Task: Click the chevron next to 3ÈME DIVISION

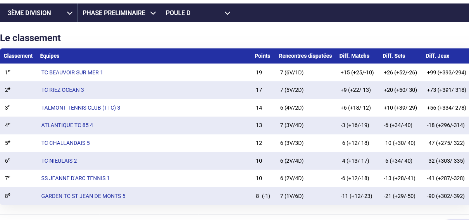Action: pyautogui.click(x=70, y=13)
